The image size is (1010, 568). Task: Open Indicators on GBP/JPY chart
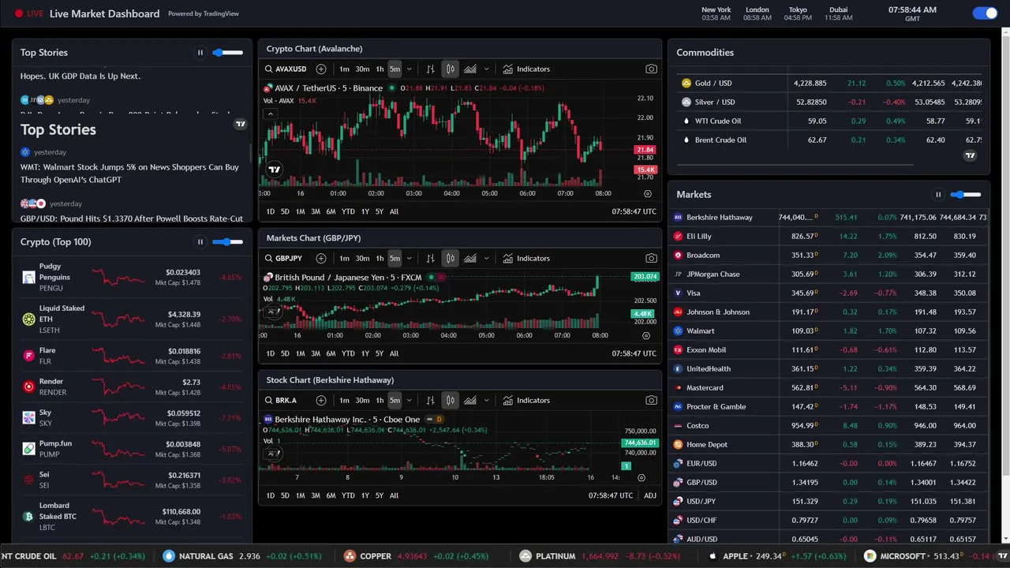[x=526, y=258]
